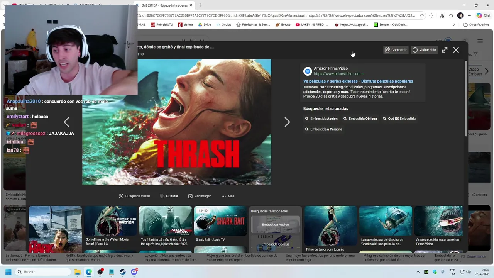Open the Copilot Chat button
This screenshot has width=494, height=278.
[x=484, y=15]
